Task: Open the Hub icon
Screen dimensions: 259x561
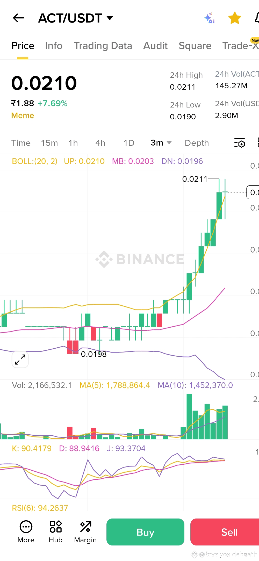Action: pyautogui.click(x=56, y=532)
